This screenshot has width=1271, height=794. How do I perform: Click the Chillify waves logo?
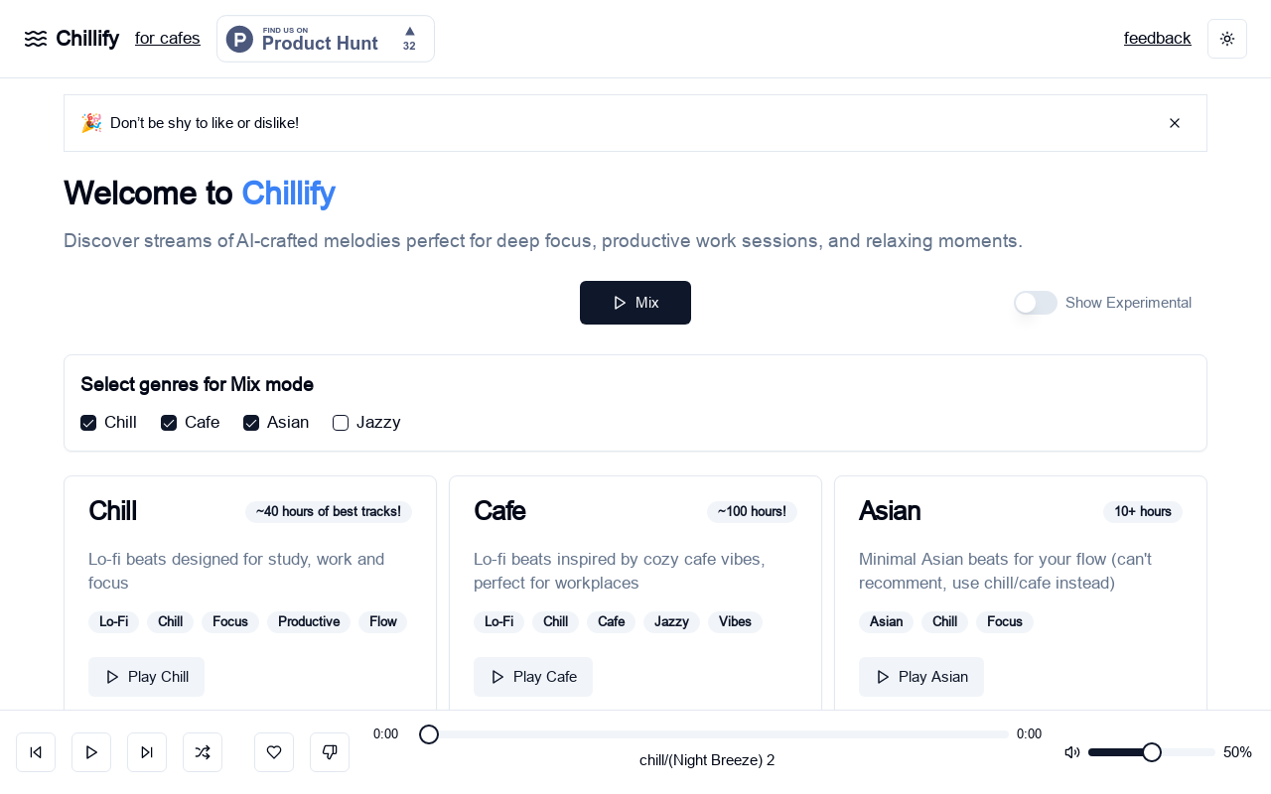tap(36, 39)
